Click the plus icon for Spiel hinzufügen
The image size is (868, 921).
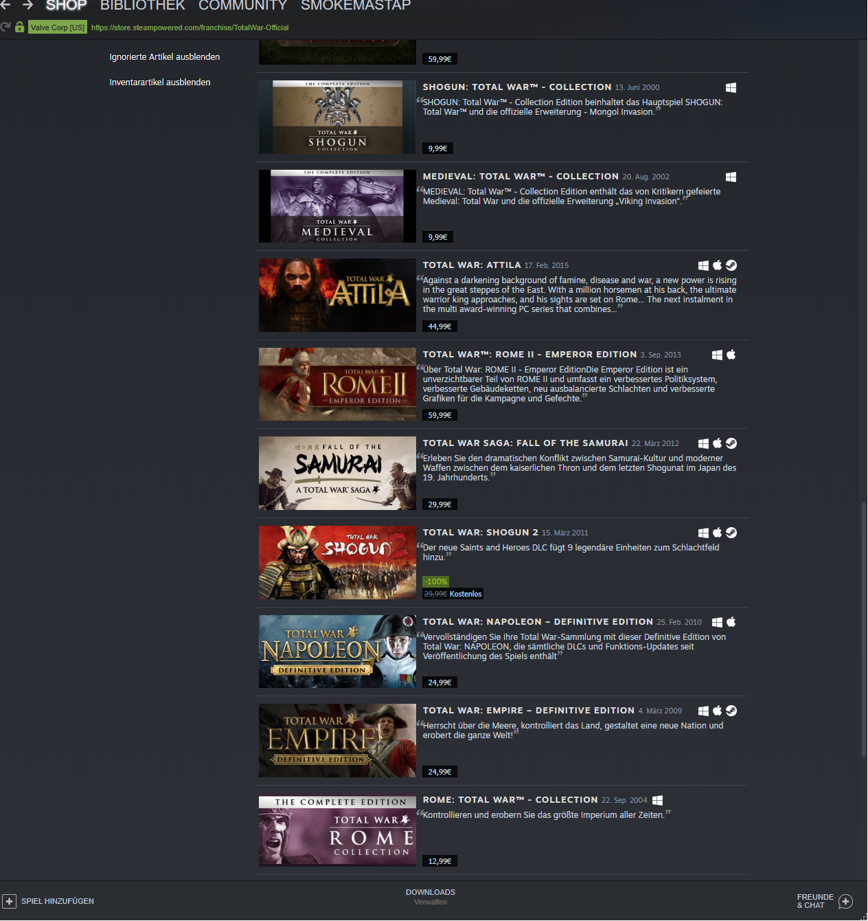pos(9,901)
